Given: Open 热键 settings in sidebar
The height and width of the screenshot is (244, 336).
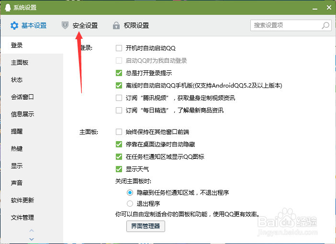Looking at the screenshot, I should [32, 148].
